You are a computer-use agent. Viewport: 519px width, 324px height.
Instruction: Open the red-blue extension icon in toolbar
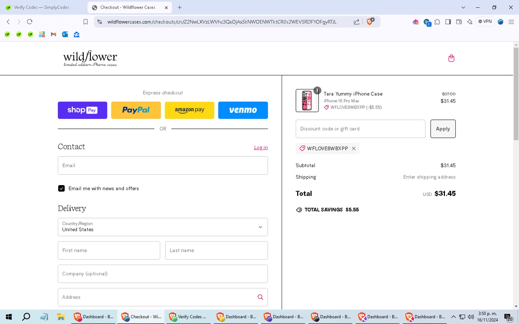coord(416,22)
